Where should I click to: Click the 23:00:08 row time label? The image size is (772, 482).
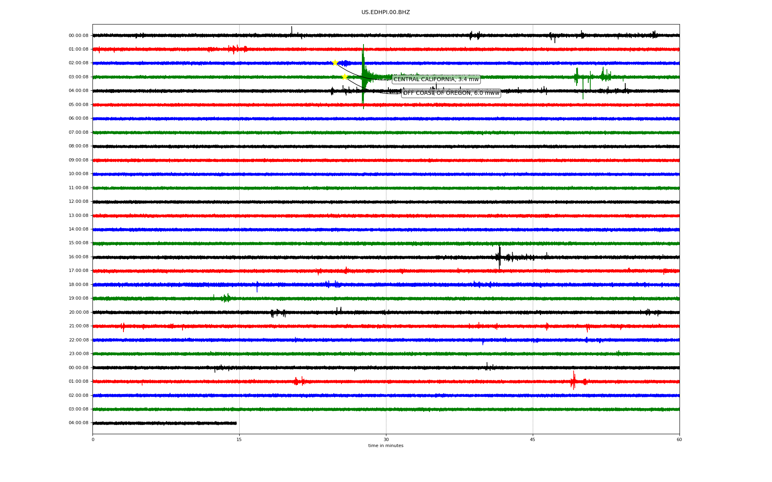point(78,354)
